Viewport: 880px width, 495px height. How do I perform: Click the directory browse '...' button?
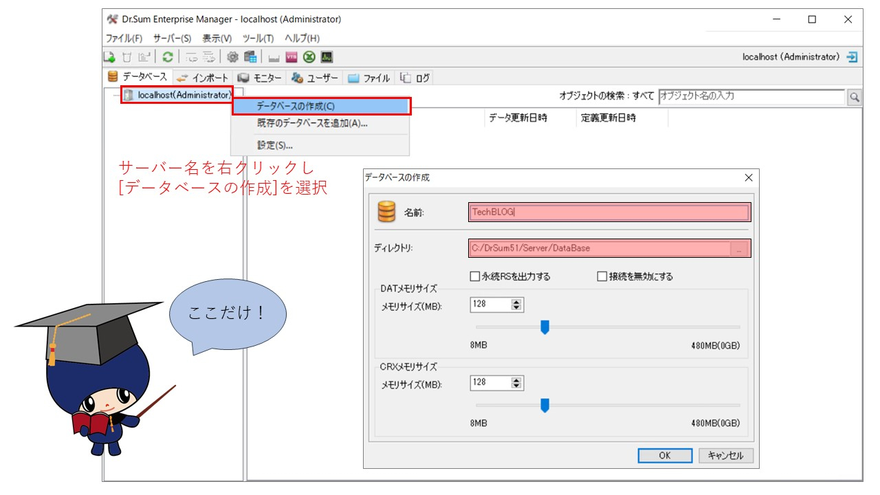pyautogui.click(x=738, y=248)
